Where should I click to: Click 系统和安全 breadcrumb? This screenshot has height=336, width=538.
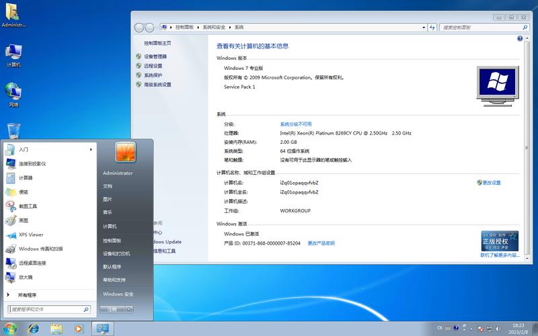pos(214,27)
